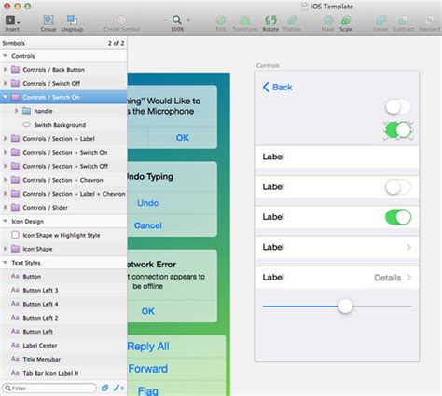Image resolution: width=442 pixels, height=396 pixels.
Task: Expand Controls / Section + Label layer
Action: click(x=5, y=138)
